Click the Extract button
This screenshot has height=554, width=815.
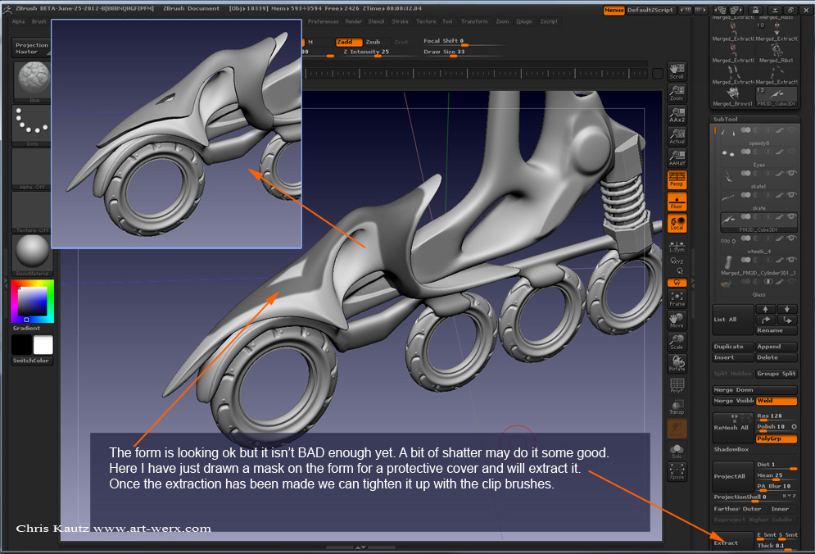pos(732,541)
